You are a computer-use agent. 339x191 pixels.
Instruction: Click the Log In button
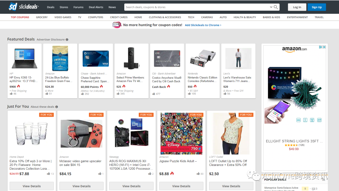[x=297, y=7]
